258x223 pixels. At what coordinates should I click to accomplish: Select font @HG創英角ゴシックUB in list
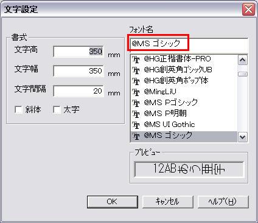point(184,70)
